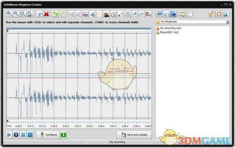The image size is (235, 148).
Task: Click the My recording status bar text
Action: 117,142
